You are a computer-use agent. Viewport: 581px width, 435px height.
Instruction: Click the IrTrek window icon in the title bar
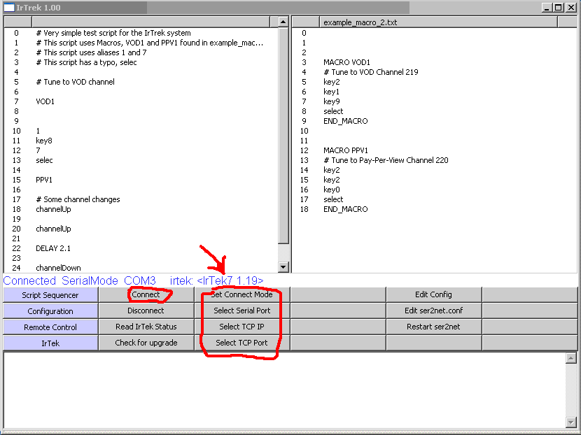[8, 8]
